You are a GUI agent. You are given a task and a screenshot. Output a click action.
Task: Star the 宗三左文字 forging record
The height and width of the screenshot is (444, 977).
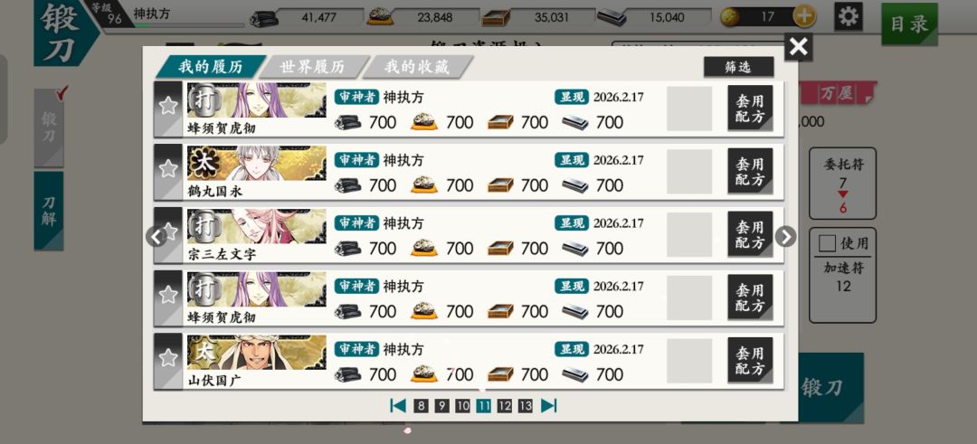pyautogui.click(x=167, y=231)
